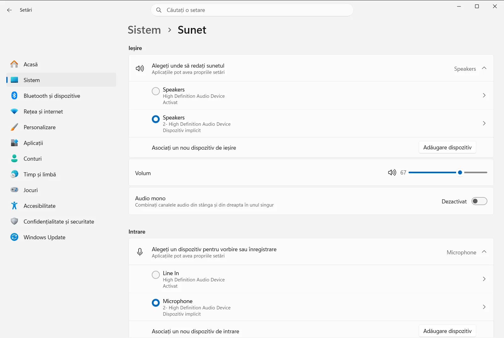Image resolution: width=504 pixels, height=338 pixels.
Task: Toggle the Audio mono switch
Action: pos(479,201)
